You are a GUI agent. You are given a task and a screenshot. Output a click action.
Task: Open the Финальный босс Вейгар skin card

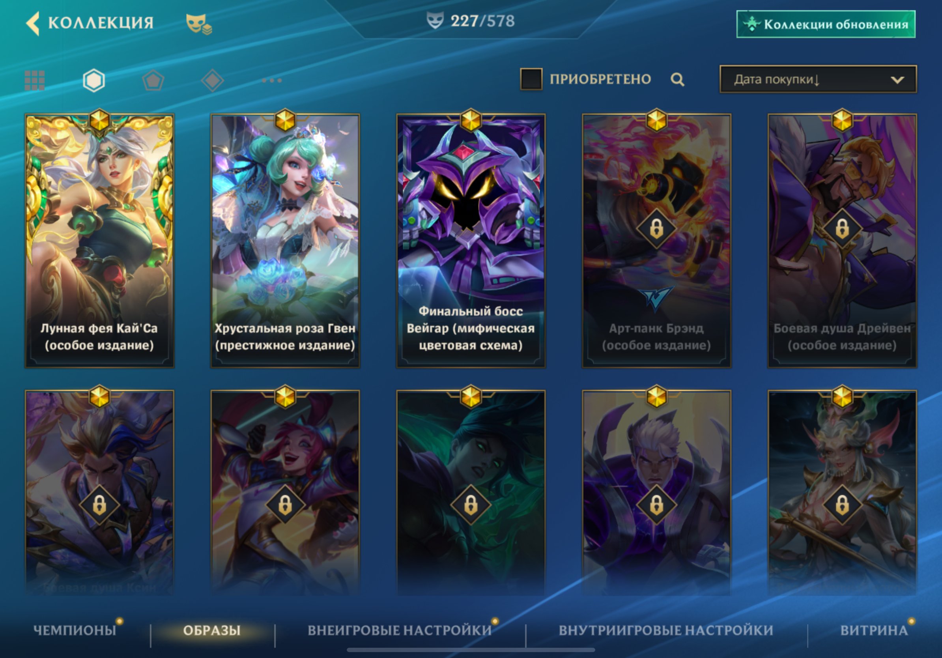tap(471, 241)
